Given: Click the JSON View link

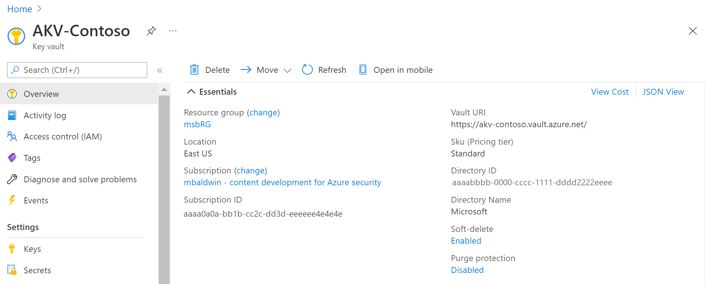Looking at the screenshot, I should point(663,92).
